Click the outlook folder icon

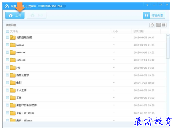click(13, 60)
